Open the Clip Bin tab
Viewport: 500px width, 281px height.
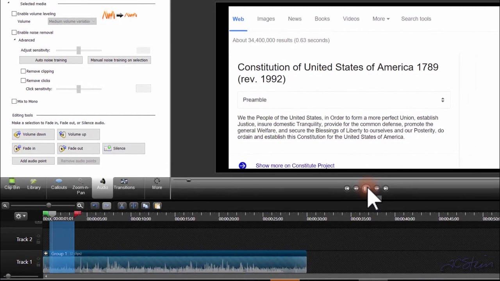(12, 184)
